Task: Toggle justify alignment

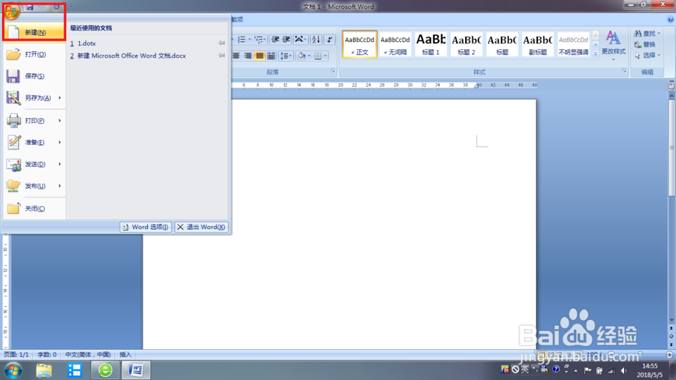Action: coord(259,55)
